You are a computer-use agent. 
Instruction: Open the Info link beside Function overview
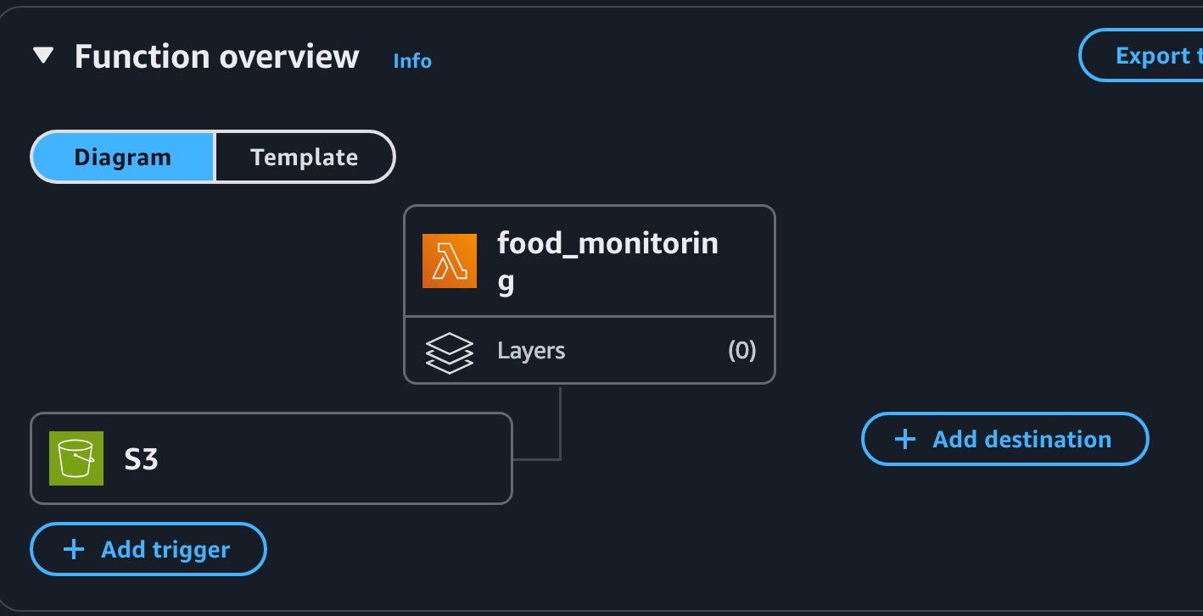pyautogui.click(x=412, y=61)
